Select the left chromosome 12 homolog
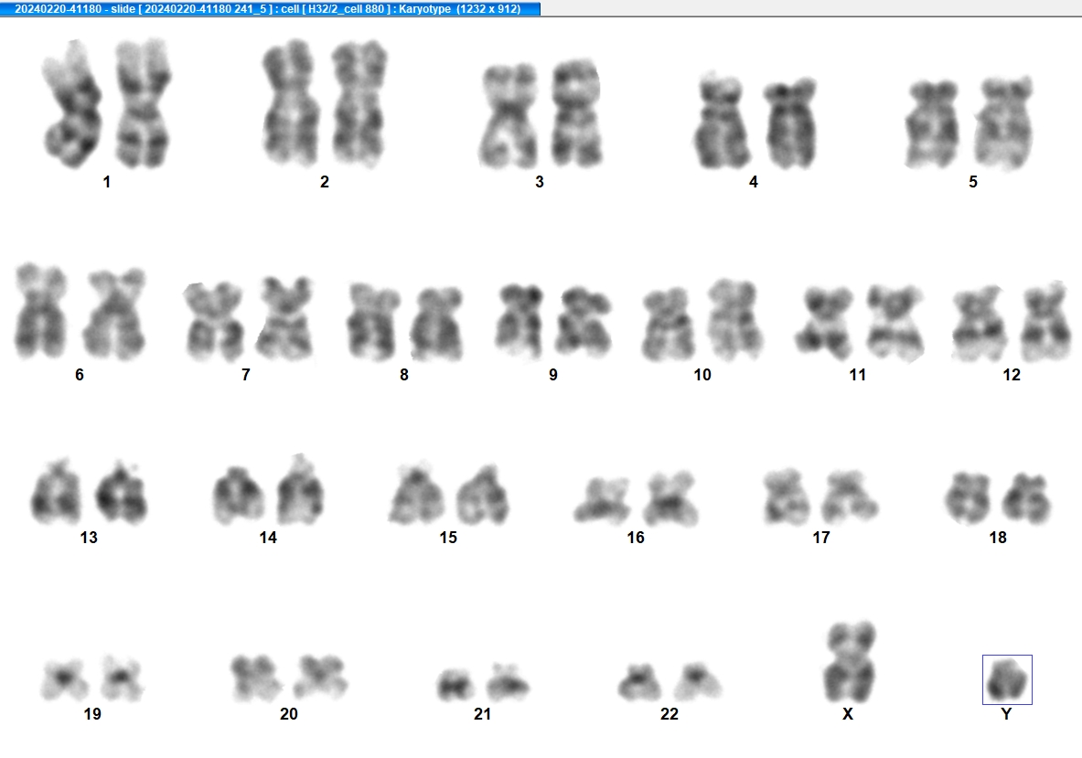 coord(980,325)
